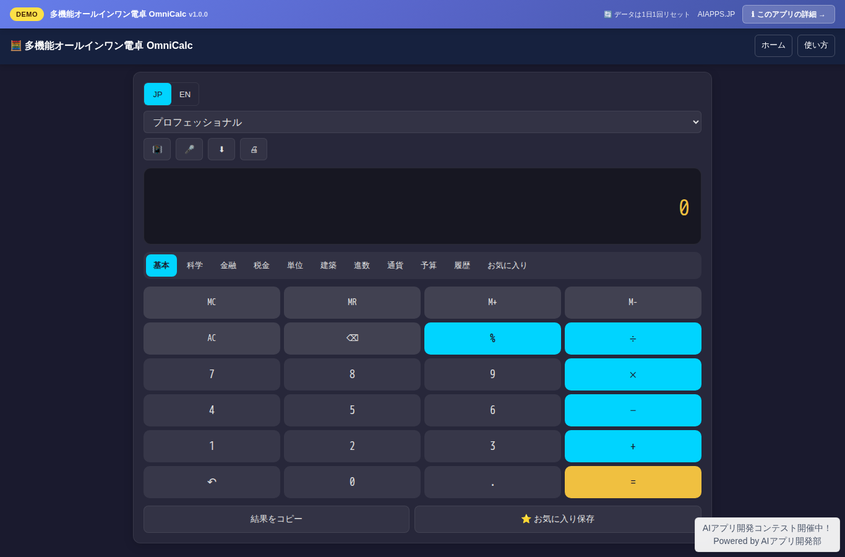Click the M+ memory add key
The height and width of the screenshot is (557, 845).
click(492, 303)
